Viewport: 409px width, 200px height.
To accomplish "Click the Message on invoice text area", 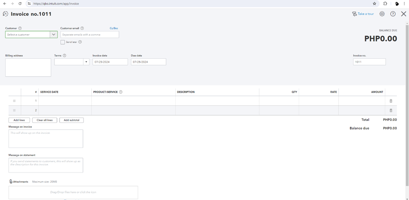I will coord(46,138).
